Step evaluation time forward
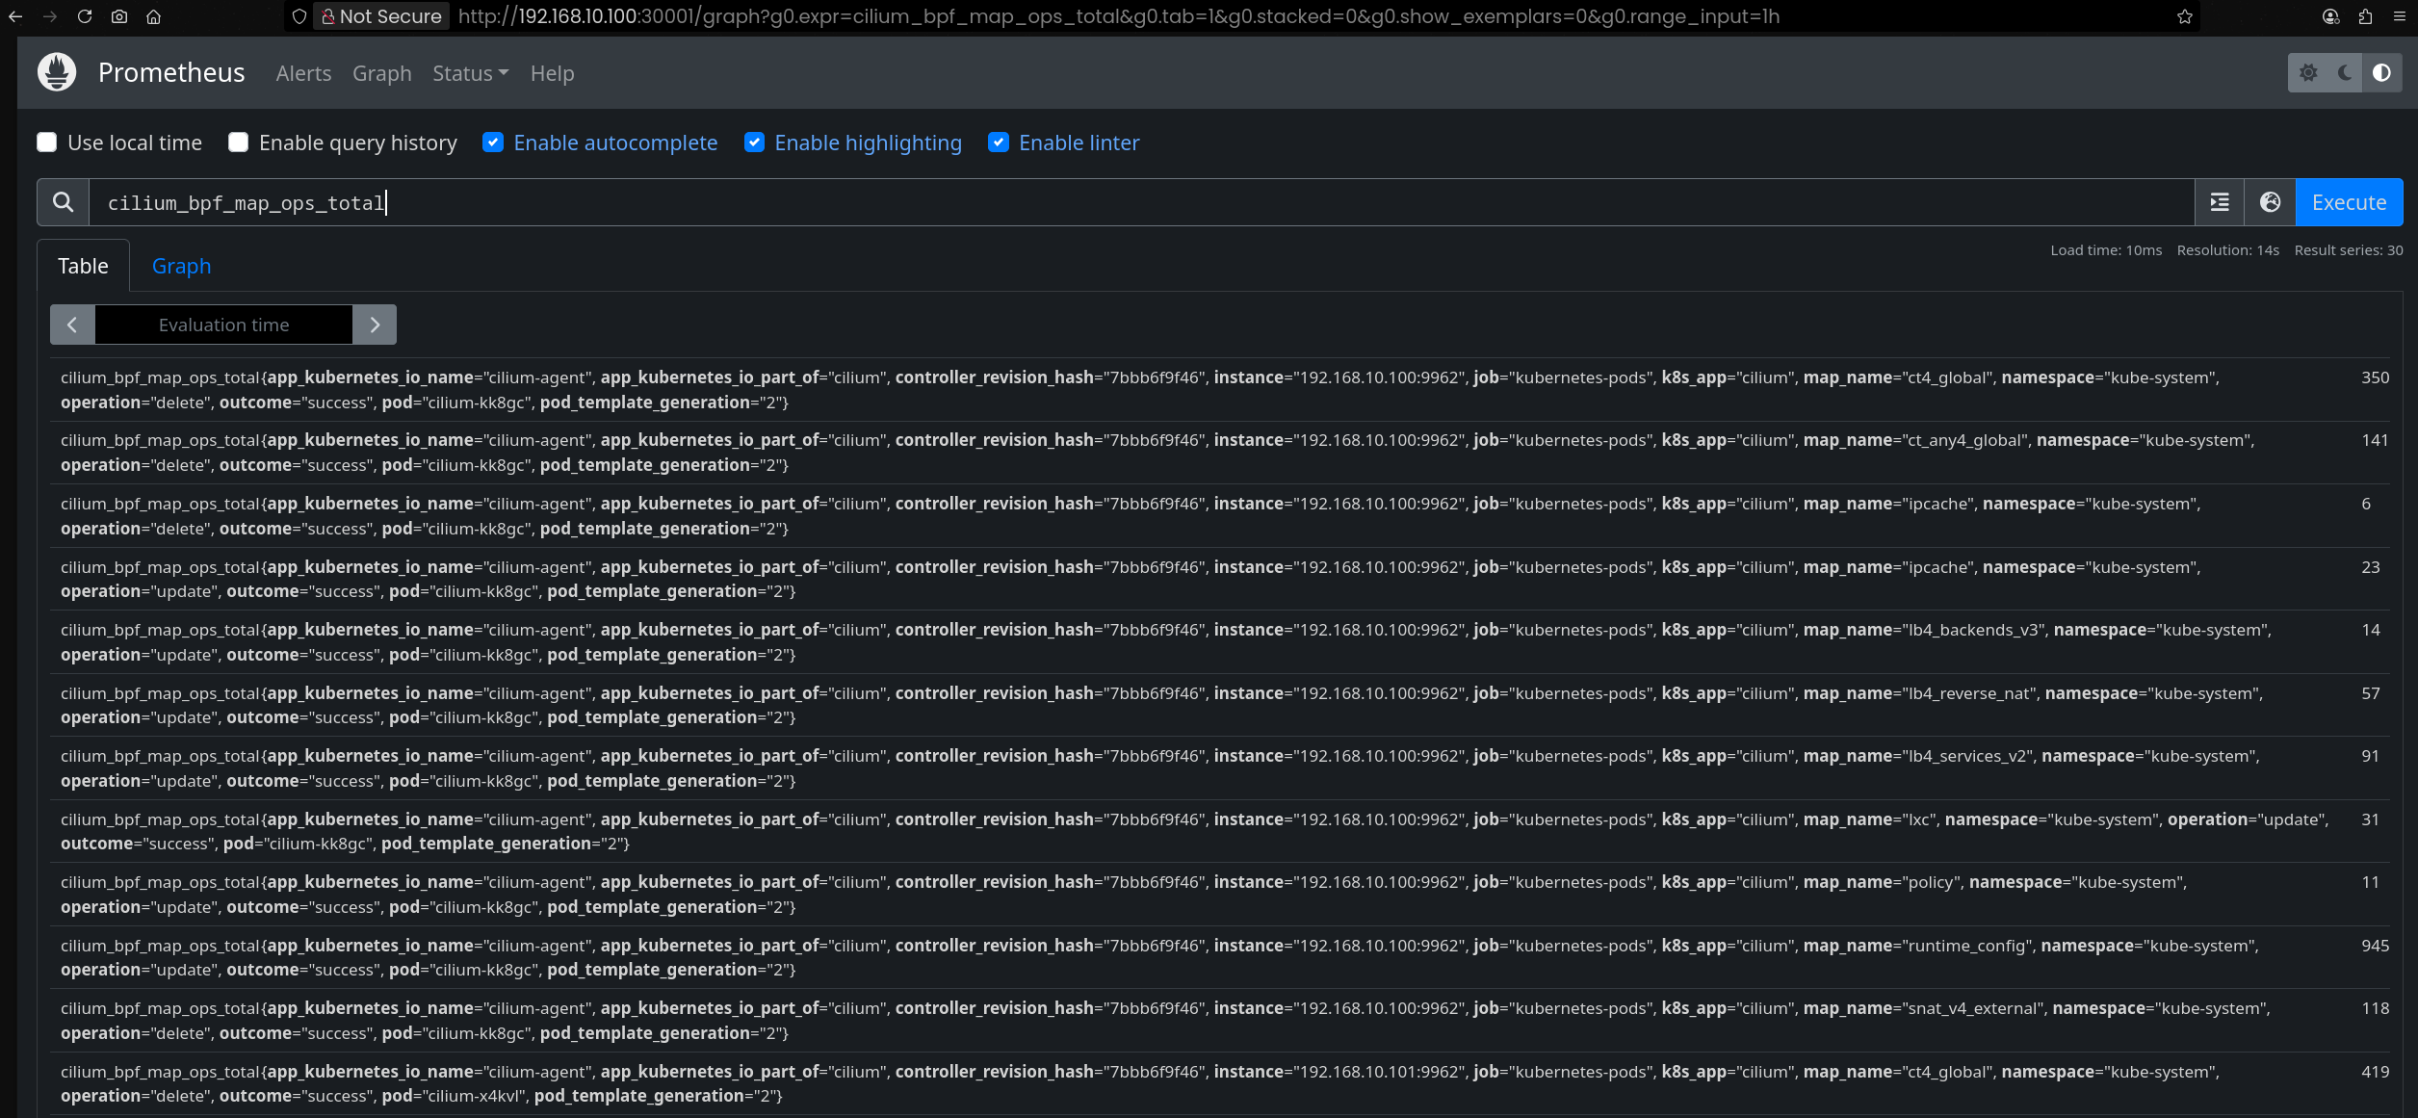The width and height of the screenshot is (2418, 1118). click(375, 325)
